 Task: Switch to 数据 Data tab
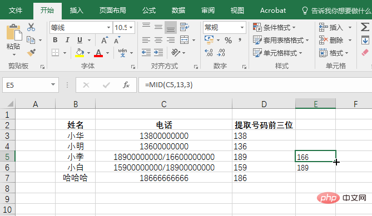pyautogui.click(x=178, y=11)
